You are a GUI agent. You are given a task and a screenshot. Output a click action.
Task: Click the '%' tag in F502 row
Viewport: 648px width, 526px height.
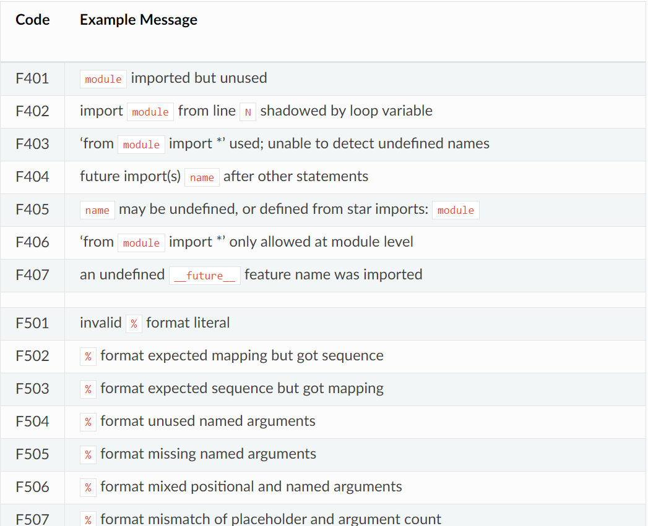[x=88, y=357]
